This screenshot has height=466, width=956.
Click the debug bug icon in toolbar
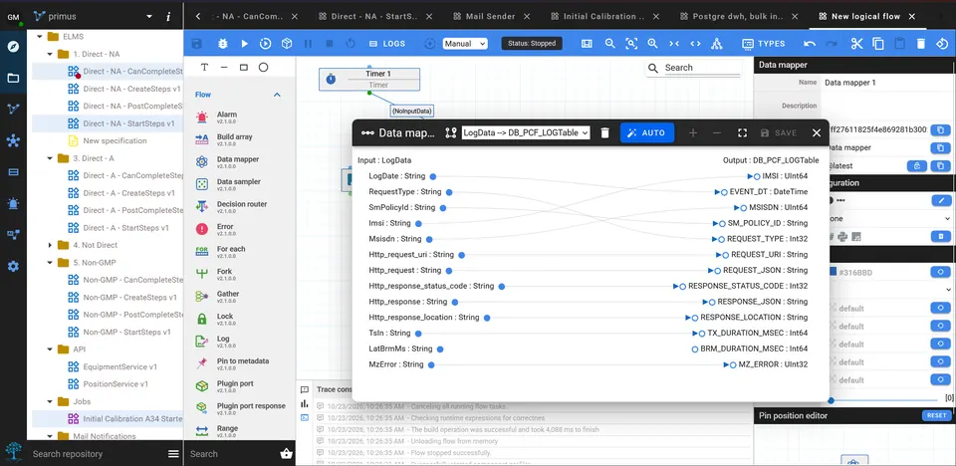pos(223,44)
